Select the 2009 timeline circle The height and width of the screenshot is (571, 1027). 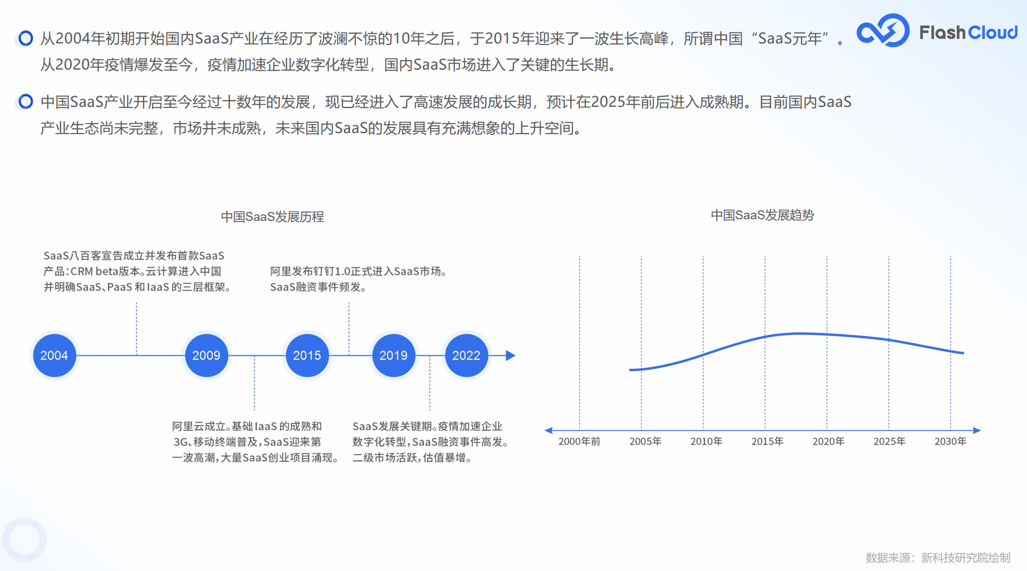[206, 356]
